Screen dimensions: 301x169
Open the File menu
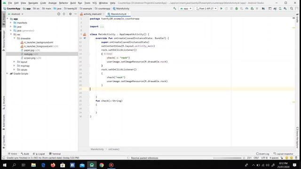[x=10, y=3]
